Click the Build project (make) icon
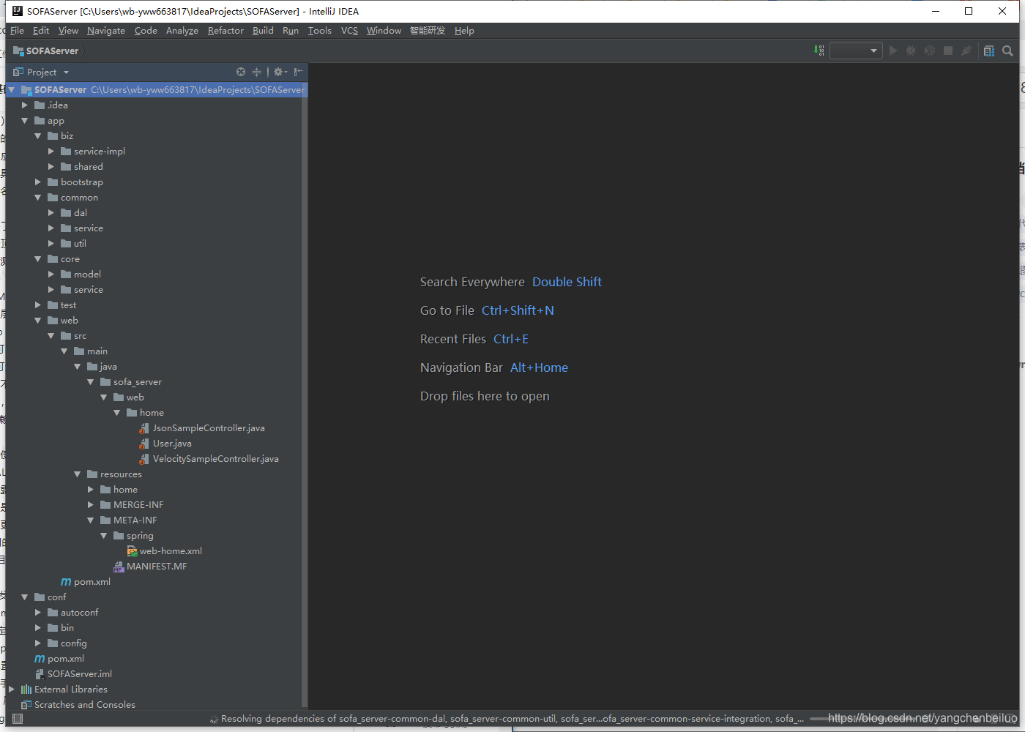The image size is (1025, 732). (x=819, y=51)
